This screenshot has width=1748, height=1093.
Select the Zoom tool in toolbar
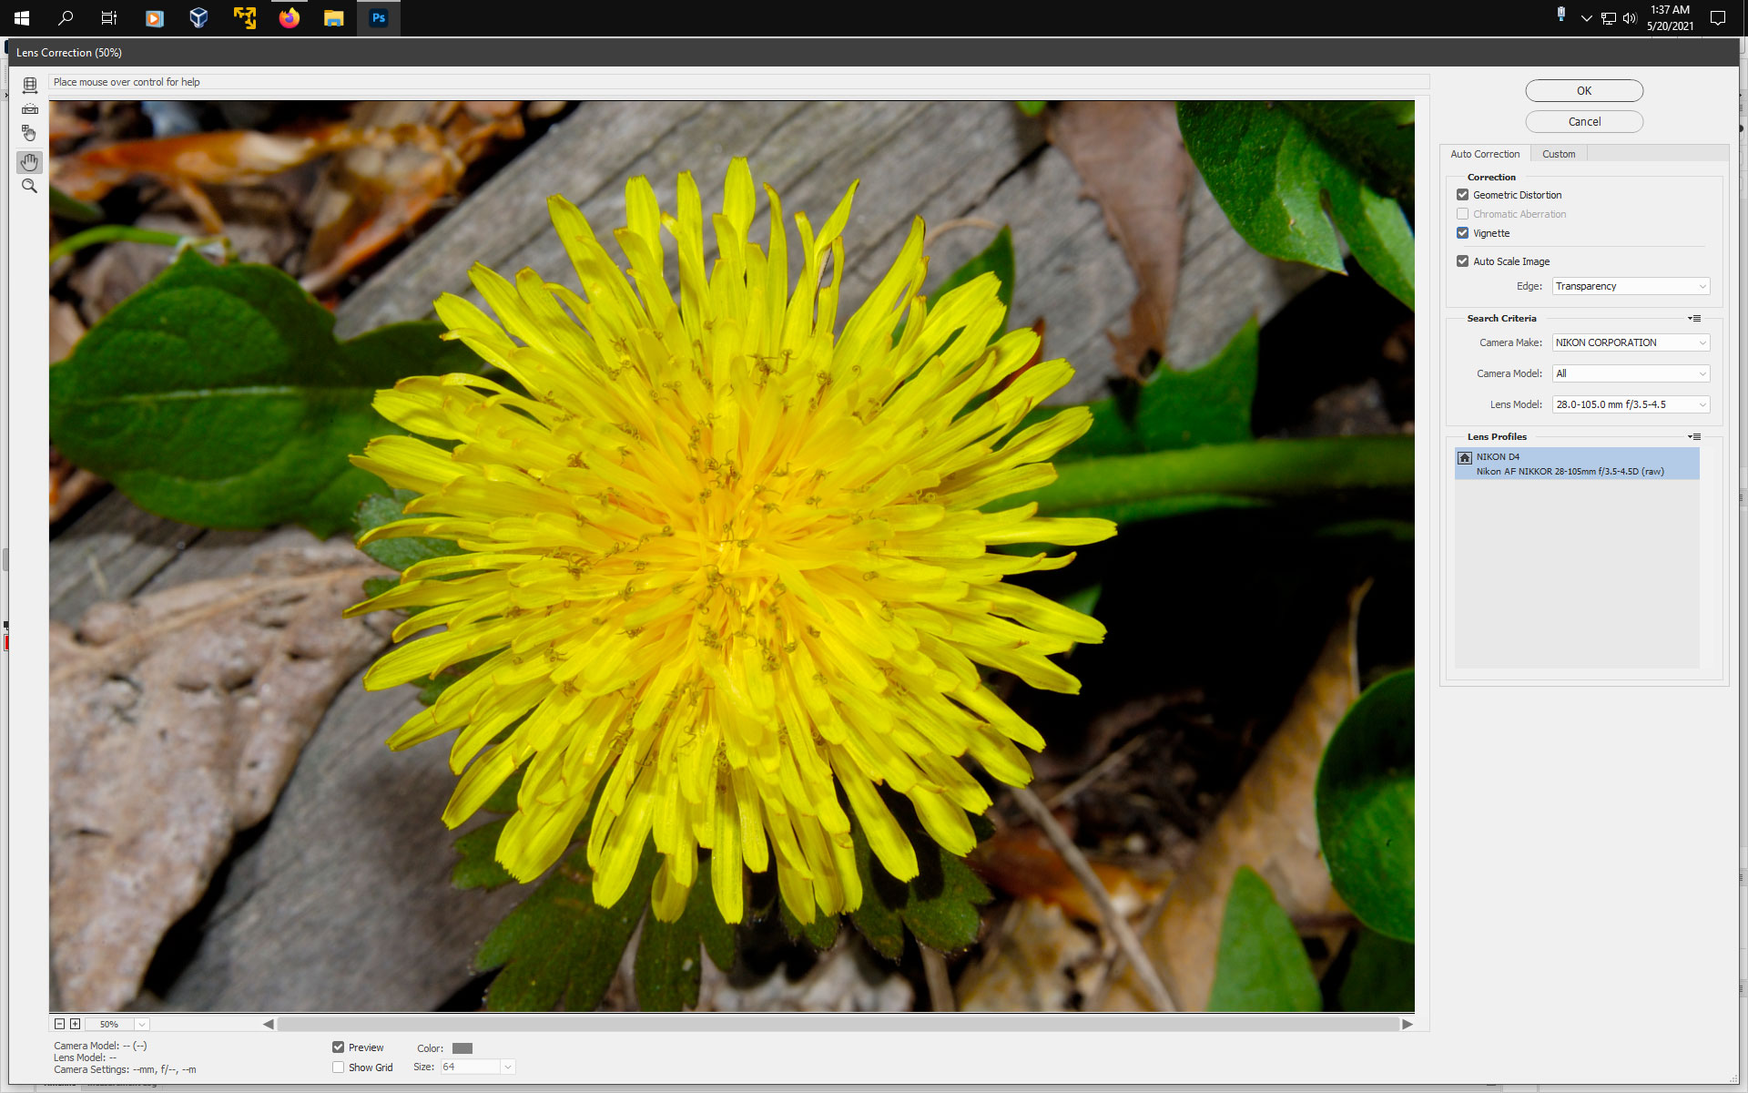point(30,187)
